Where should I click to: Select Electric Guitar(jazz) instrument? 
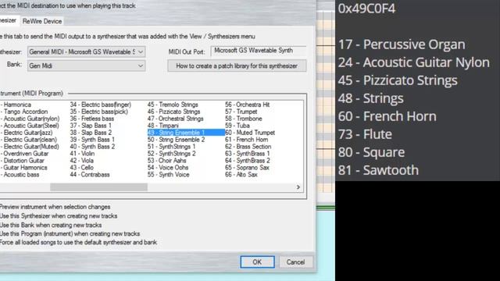pos(26,133)
